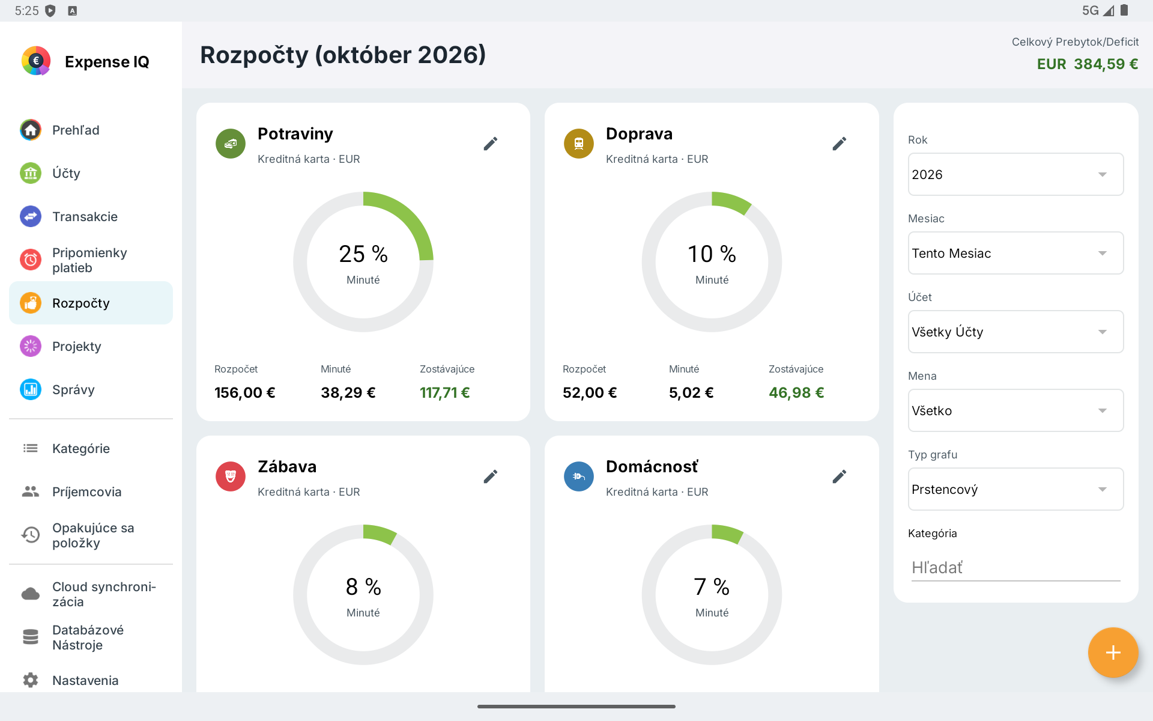Image resolution: width=1153 pixels, height=721 pixels.
Task: Click the Projekty purple icon
Action: [x=31, y=346]
